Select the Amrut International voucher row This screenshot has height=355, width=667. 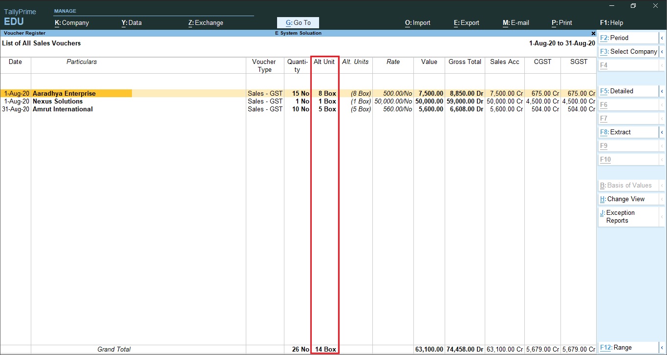[298, 109]
